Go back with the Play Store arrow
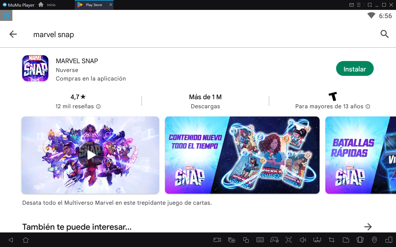 13,34
